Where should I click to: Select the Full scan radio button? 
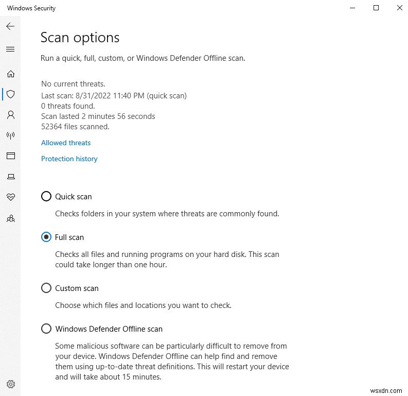pyautogui.click(x=46, y=237)
